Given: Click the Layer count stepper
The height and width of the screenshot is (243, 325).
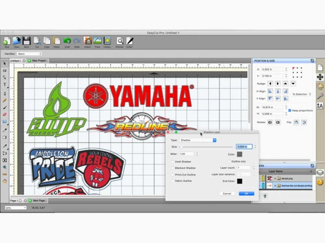Looking at the screenshot, I should pyautogui.click(x=253, y=168).
